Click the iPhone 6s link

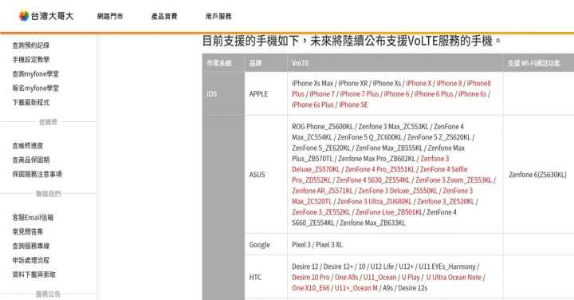473,94
